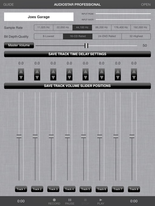Click the Joes Garage name field
This screenshot has width=155, height=206.
tap(39, 17)
